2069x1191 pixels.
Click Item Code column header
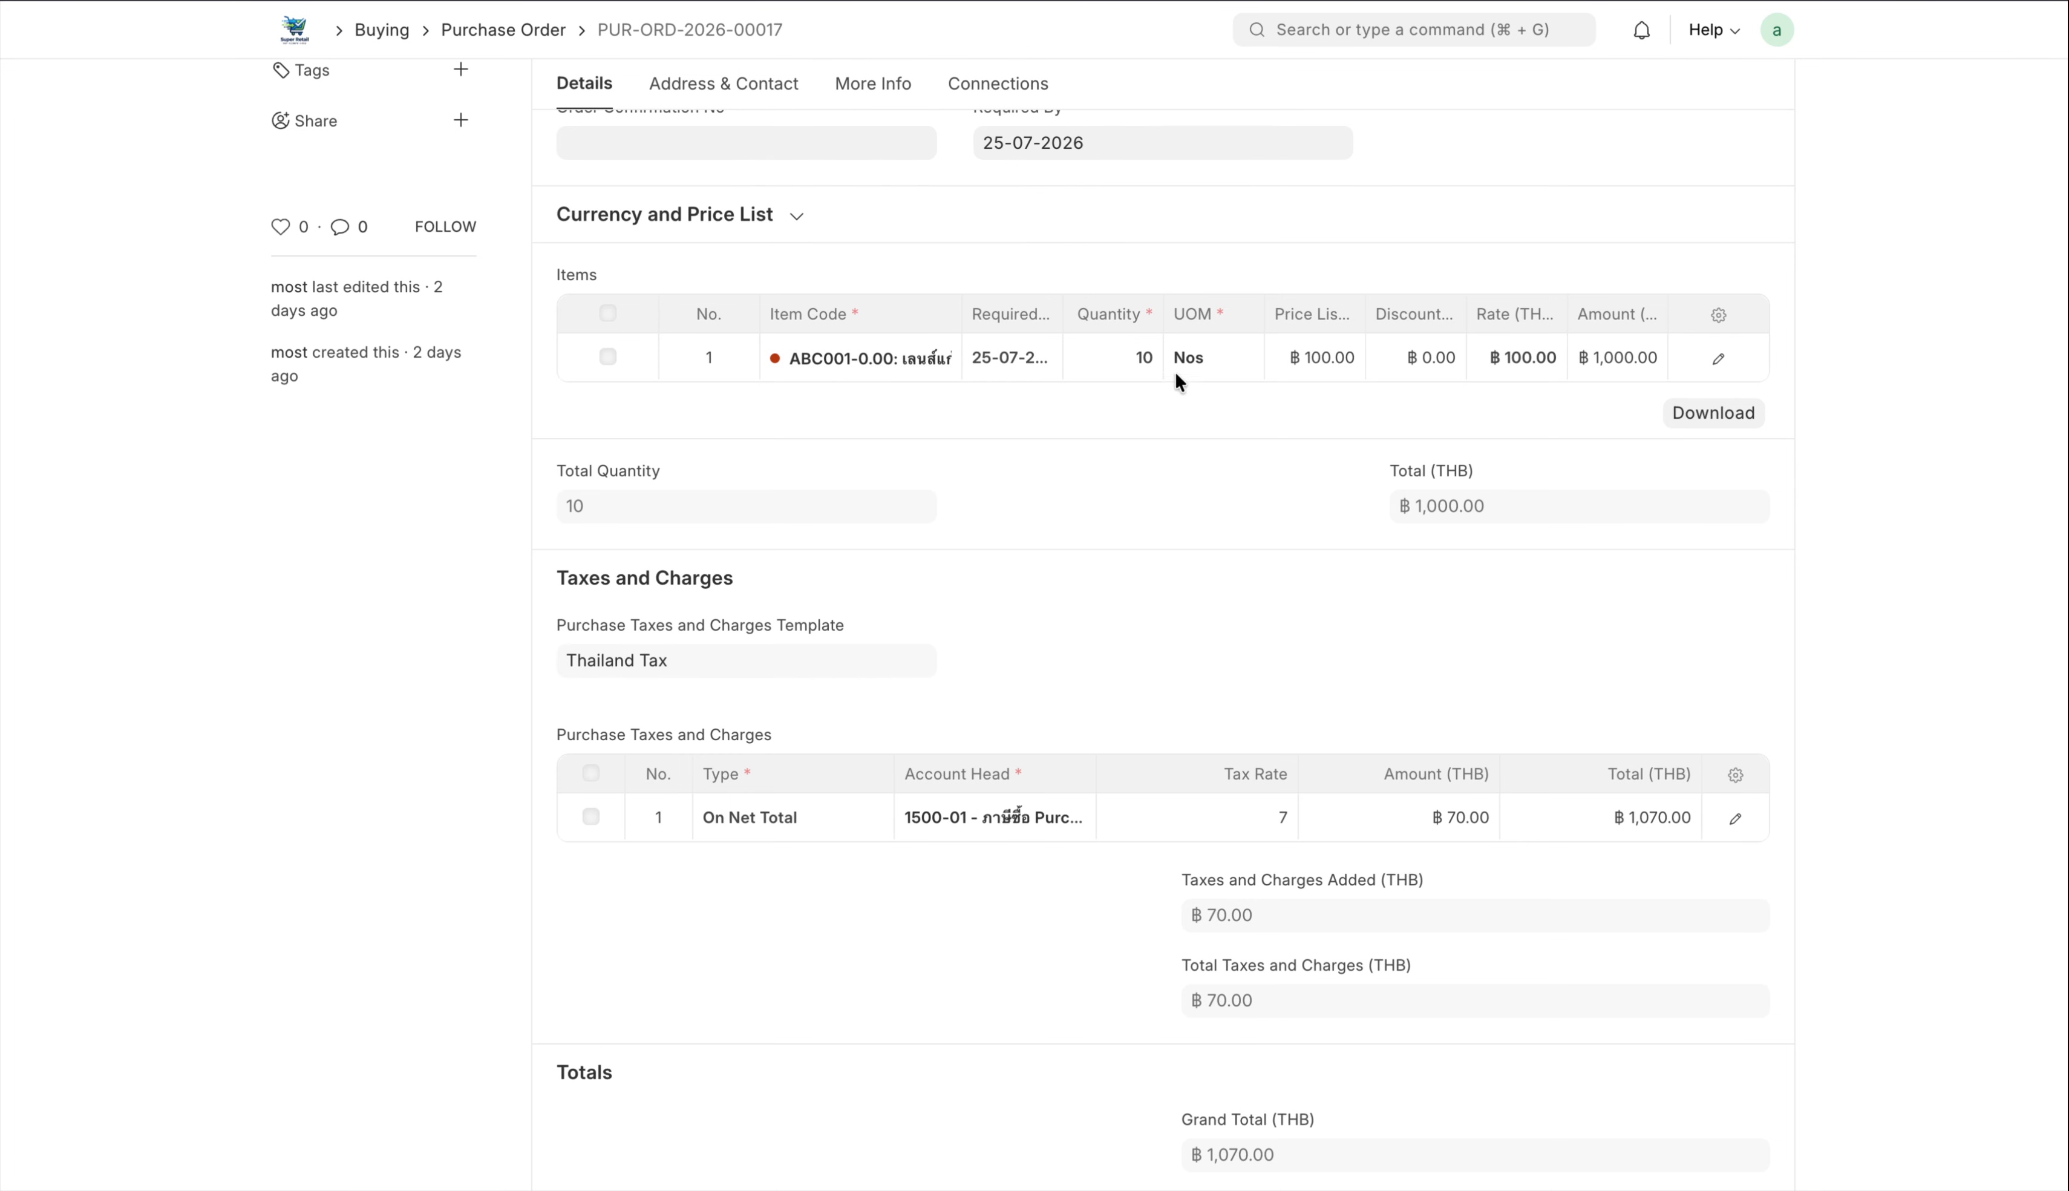[x=861, y=314]
